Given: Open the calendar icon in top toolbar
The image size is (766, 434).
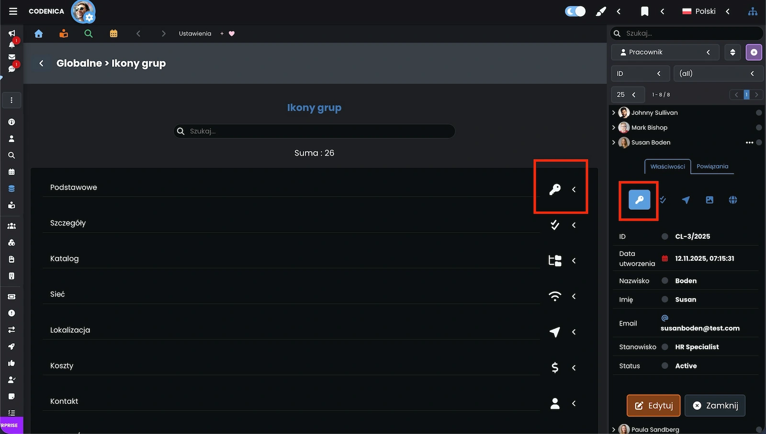Looking at the screenshot, I should (113, 33).
